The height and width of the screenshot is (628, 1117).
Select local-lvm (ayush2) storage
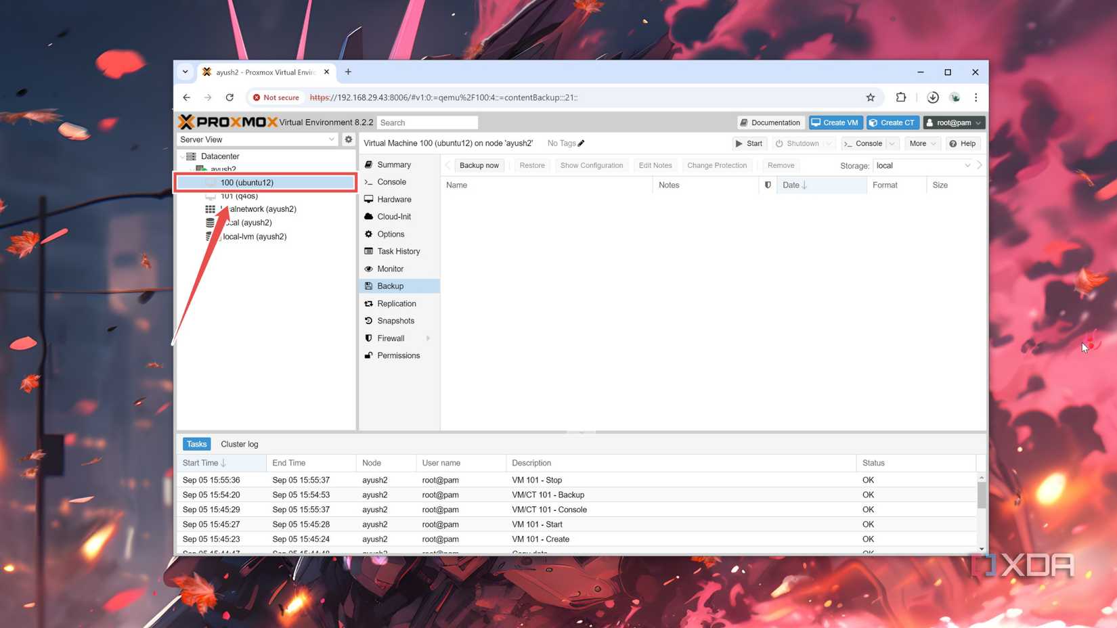point(254,237)
